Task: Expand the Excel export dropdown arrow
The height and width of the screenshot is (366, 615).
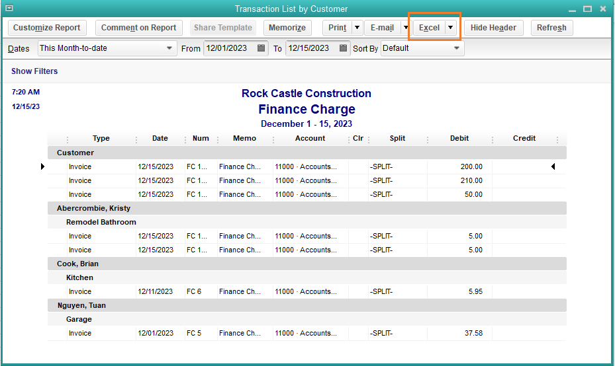Action: click(450, 28)
